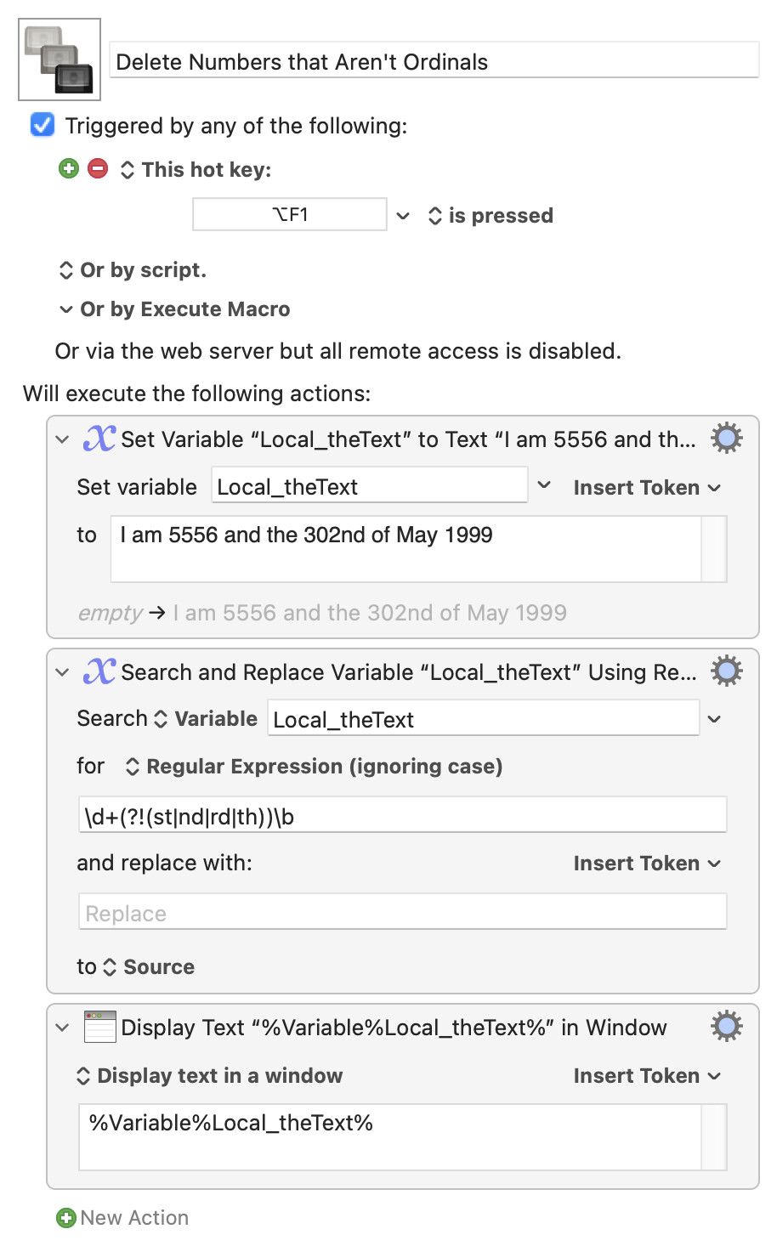Collapse the Search and Replace Variable action

coord(62,672)
